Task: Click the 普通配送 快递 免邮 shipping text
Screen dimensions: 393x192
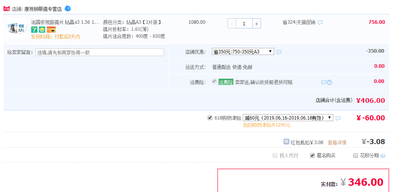Action: click(232, 67)
